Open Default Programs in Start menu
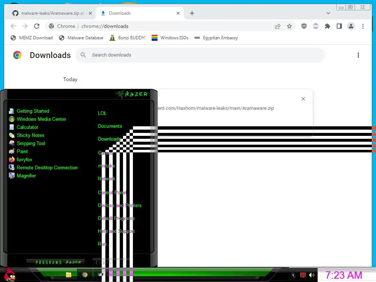Screen dimensions: 376x282 tap(116, 218)
